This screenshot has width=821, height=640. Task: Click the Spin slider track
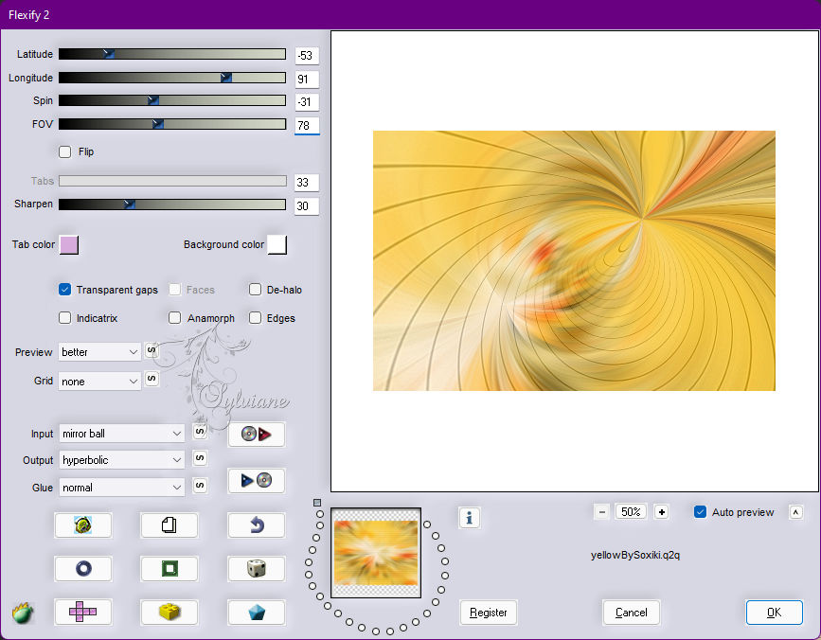(x=172, y=100)
